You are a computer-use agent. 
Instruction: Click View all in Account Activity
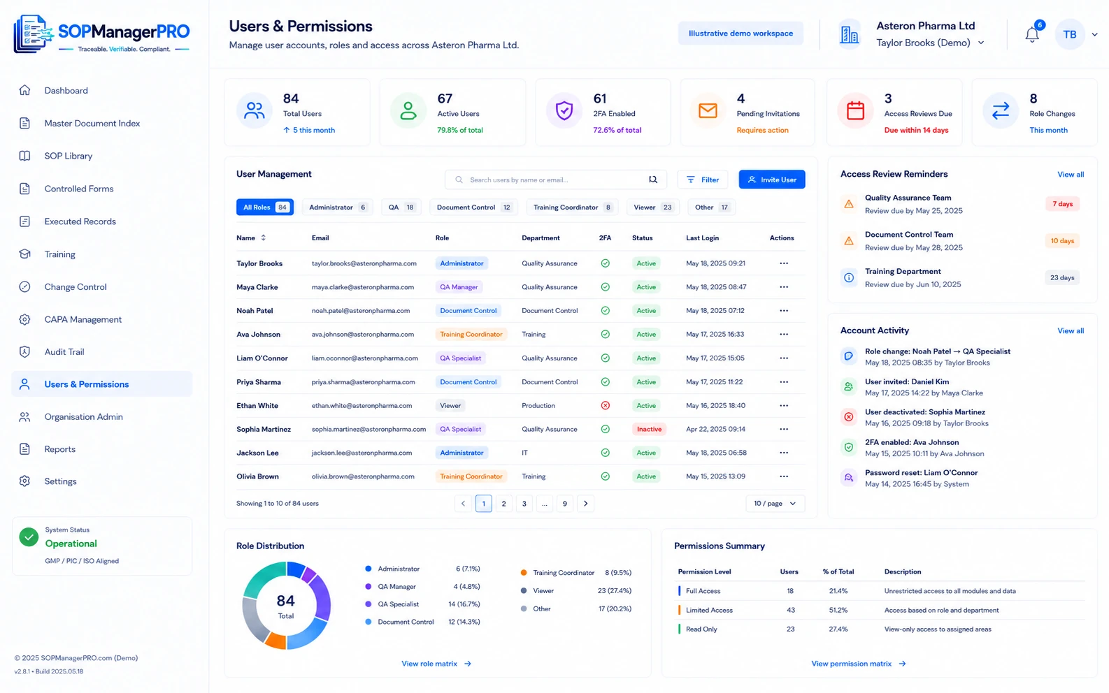pos(1071,331)
